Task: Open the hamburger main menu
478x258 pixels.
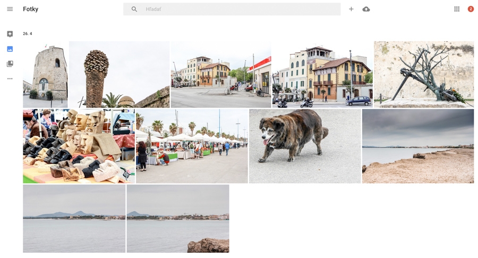Action: 10,9
